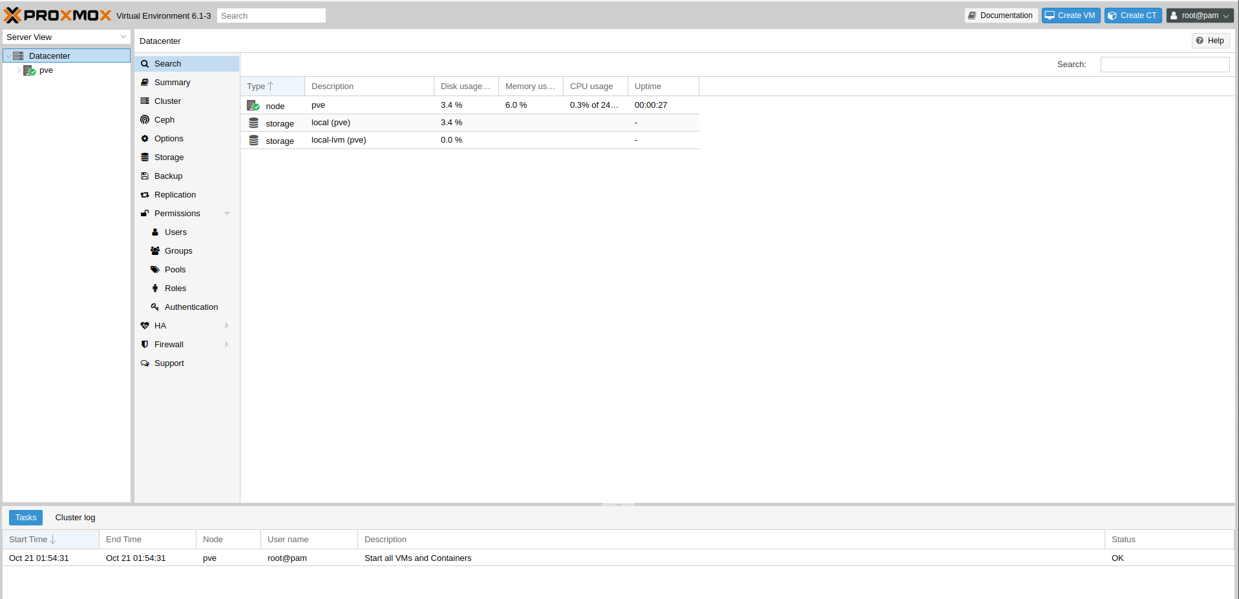Expand the Firewall submenu arrow
Screen dimensions: 1239x599
pyautogui.click(x=227, y=345)
